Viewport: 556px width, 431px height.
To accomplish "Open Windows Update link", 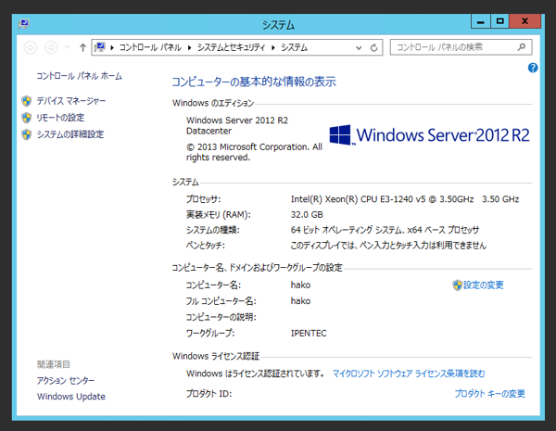I will point(71,397).
